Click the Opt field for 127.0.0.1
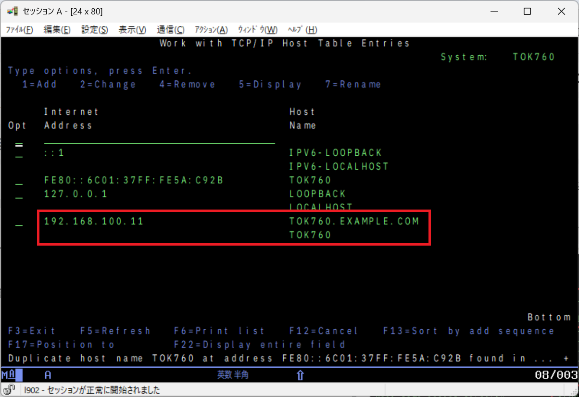The width and height of the screenshot is (579, 397). pos(19,194)
